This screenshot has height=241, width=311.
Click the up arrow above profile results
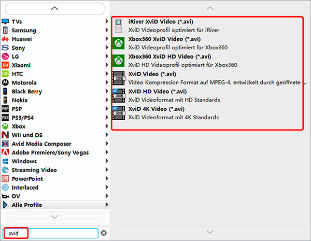coord(210,8)
